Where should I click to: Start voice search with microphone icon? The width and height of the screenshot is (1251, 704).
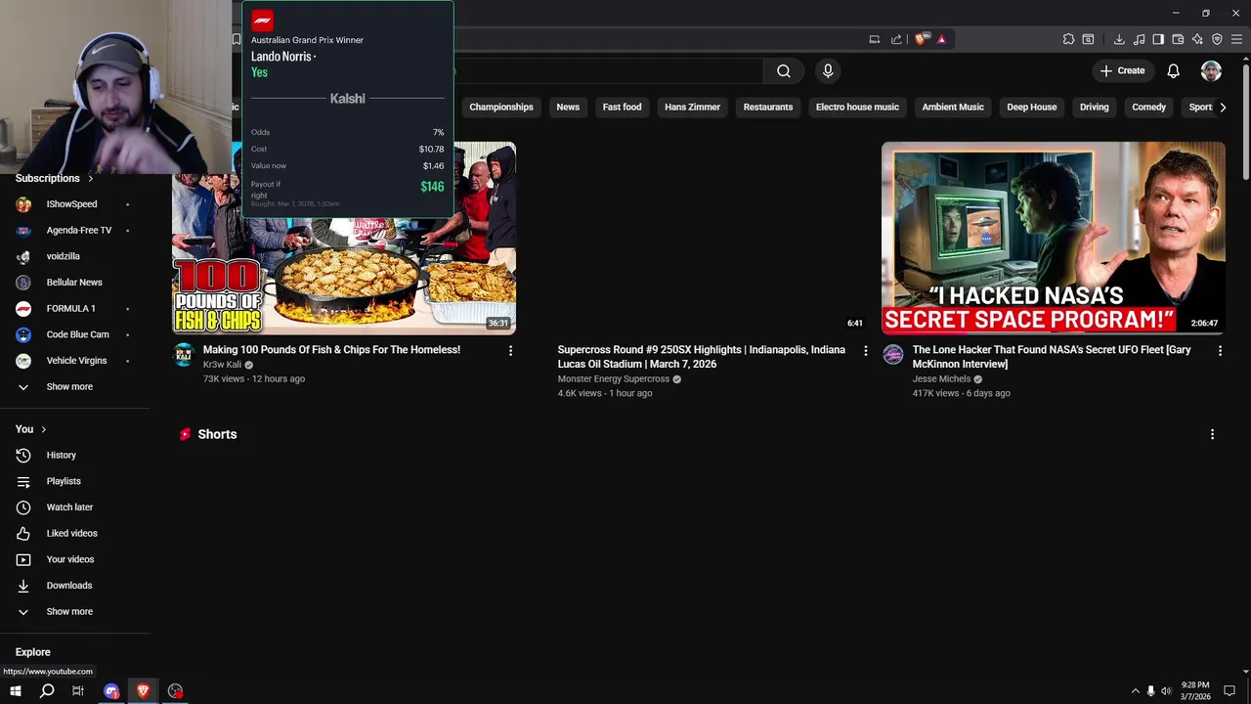[828, 70]
